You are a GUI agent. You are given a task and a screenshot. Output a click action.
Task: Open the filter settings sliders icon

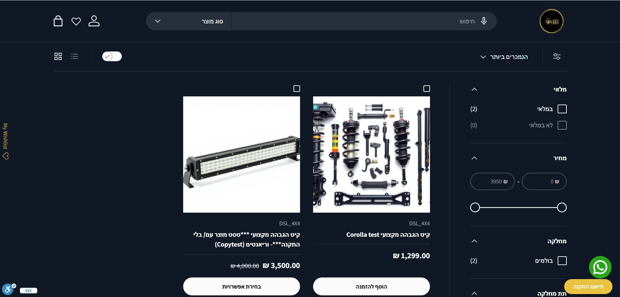557,57
